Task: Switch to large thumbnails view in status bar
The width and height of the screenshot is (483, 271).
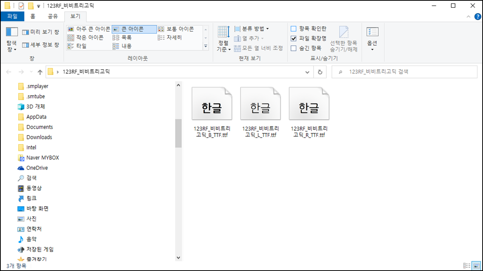Action: pos(477,266)
